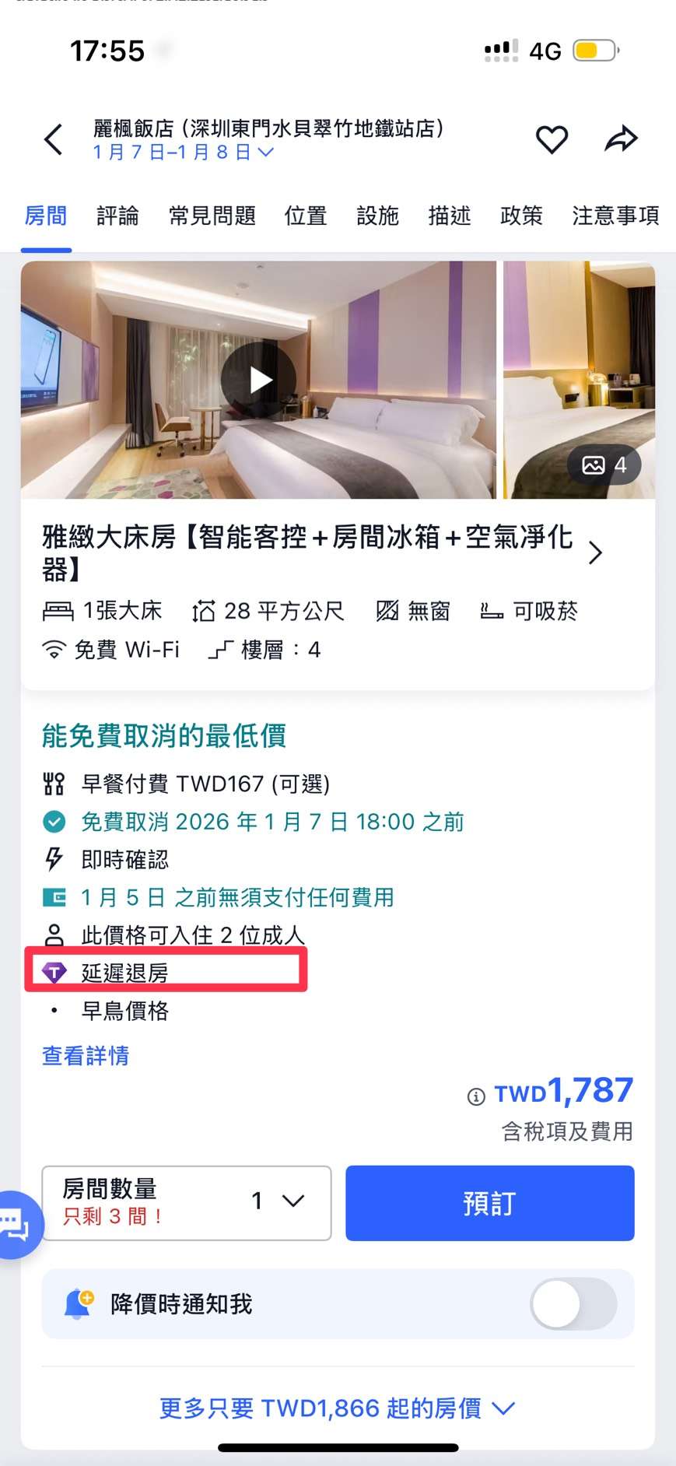
Task: Toggle the 降價時通知我 switch
Action: 573,1304
